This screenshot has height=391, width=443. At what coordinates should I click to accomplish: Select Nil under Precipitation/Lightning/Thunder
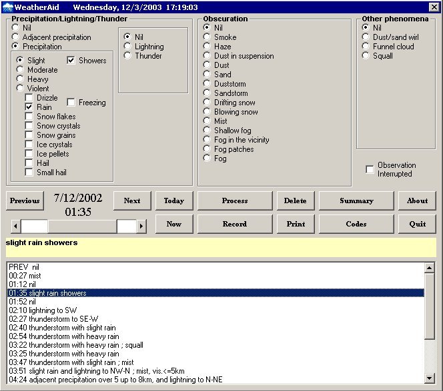(15, 28)
